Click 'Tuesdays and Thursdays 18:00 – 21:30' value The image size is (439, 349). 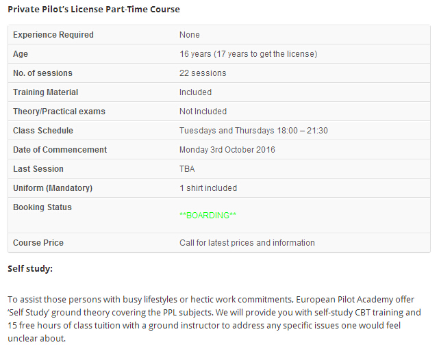(x=253, y=131)
